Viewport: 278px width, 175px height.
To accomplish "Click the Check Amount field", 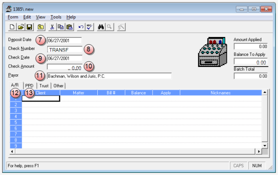I will coord(65,67).
